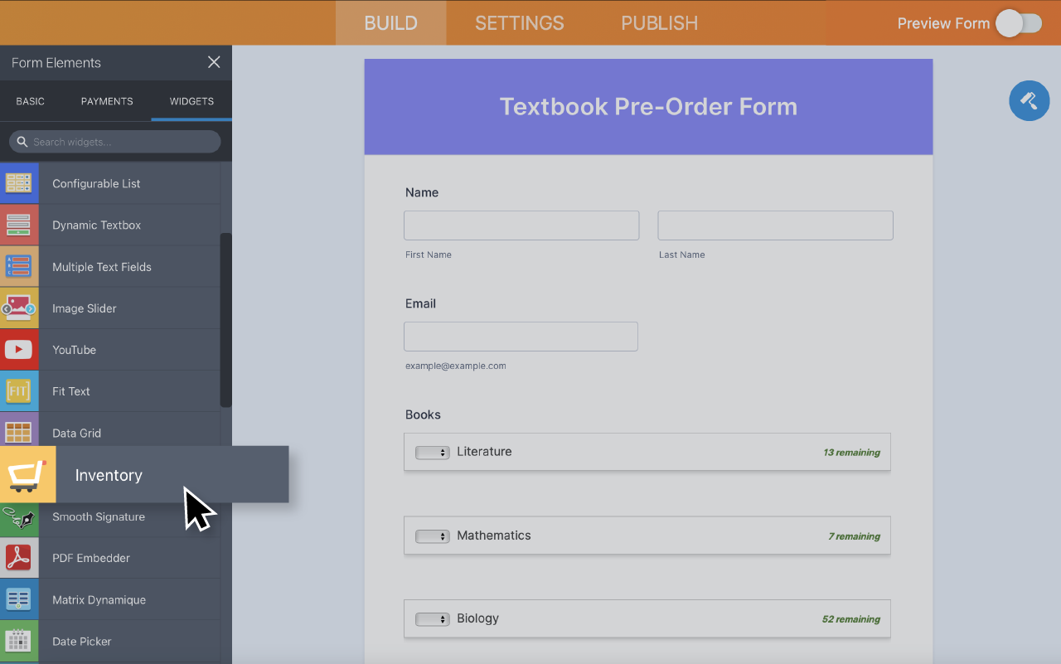Image resolution: width=1061 pixels, height=664 pixels.
Task: Open the Literature quantity selector
Action: (x=432, y=452)
